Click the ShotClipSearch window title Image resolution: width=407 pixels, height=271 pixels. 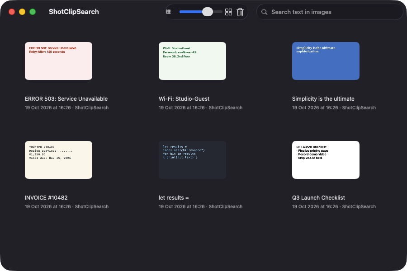pos(74,12)
